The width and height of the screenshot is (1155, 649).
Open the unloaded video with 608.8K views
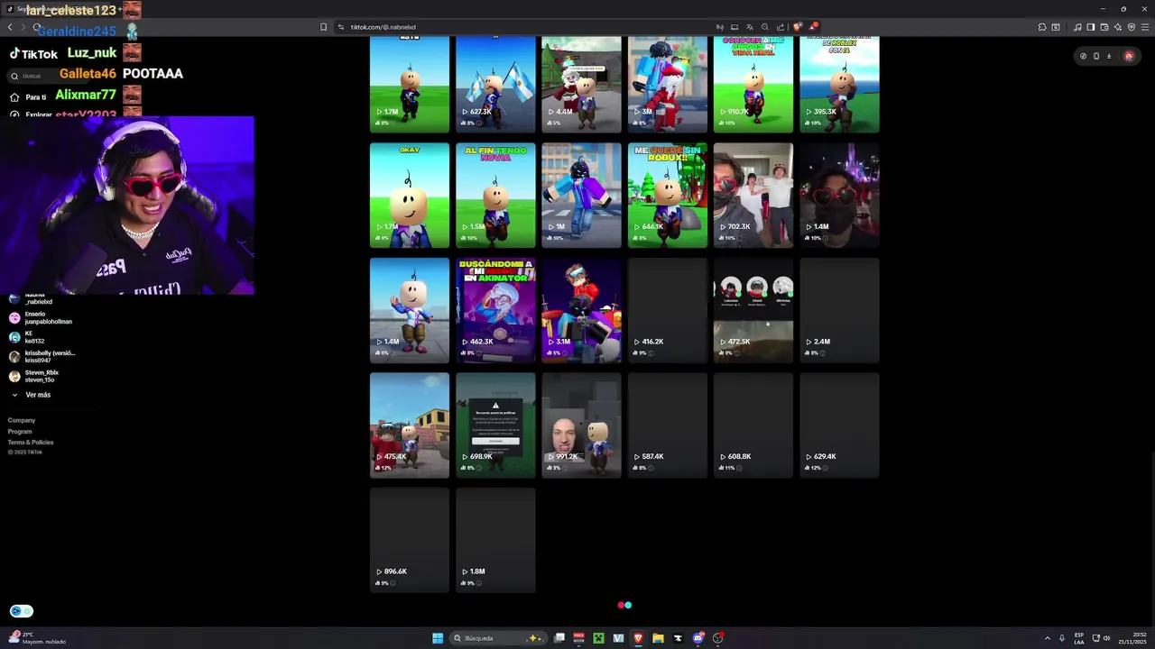[753, 425]
